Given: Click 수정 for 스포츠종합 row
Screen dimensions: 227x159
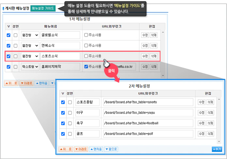Looking at the screenshot, I should (202, 102).
